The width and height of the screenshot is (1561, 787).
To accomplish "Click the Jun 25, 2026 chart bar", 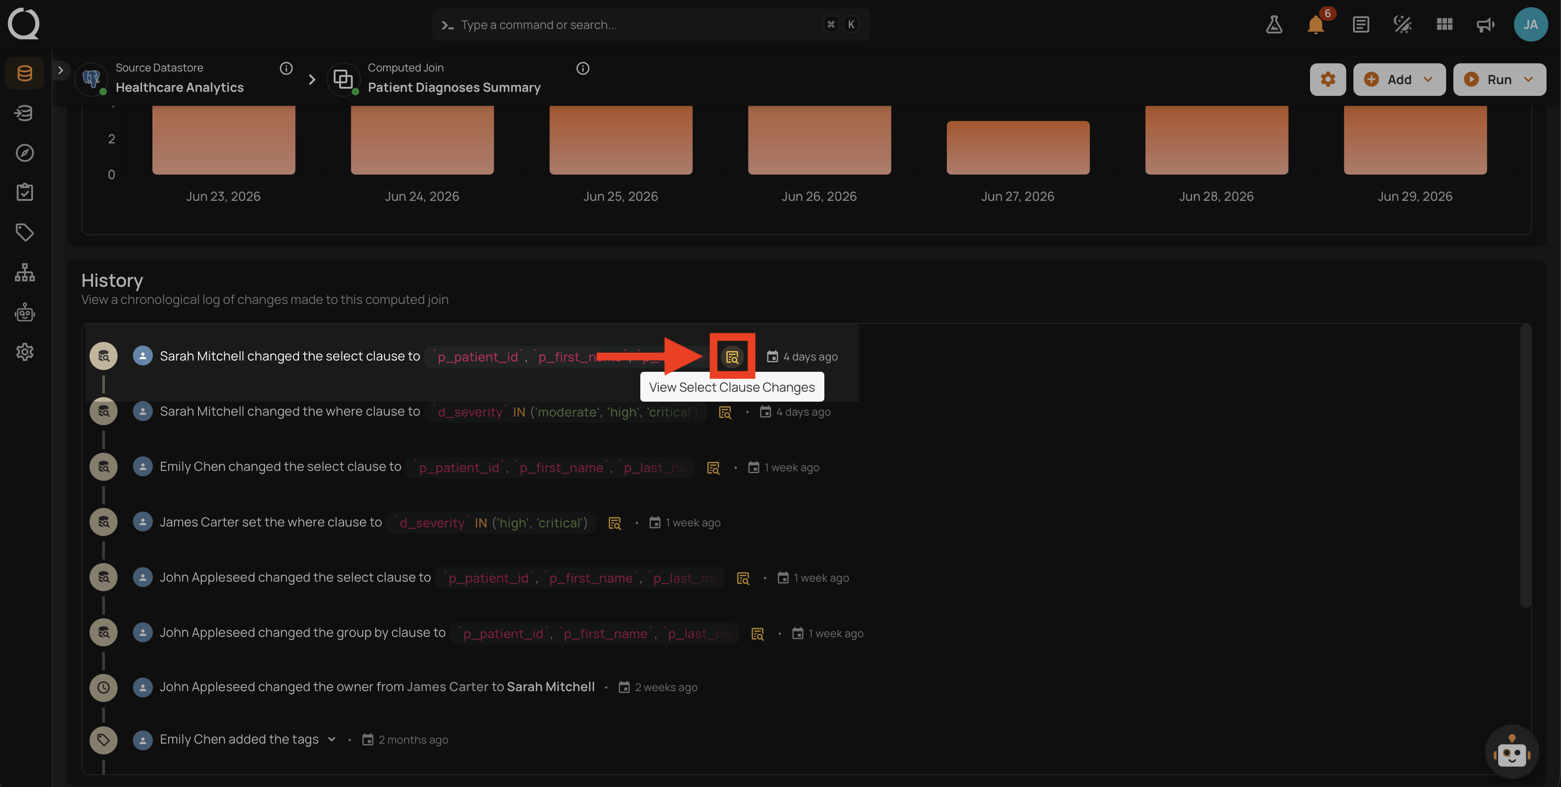I will click(620, 140).
